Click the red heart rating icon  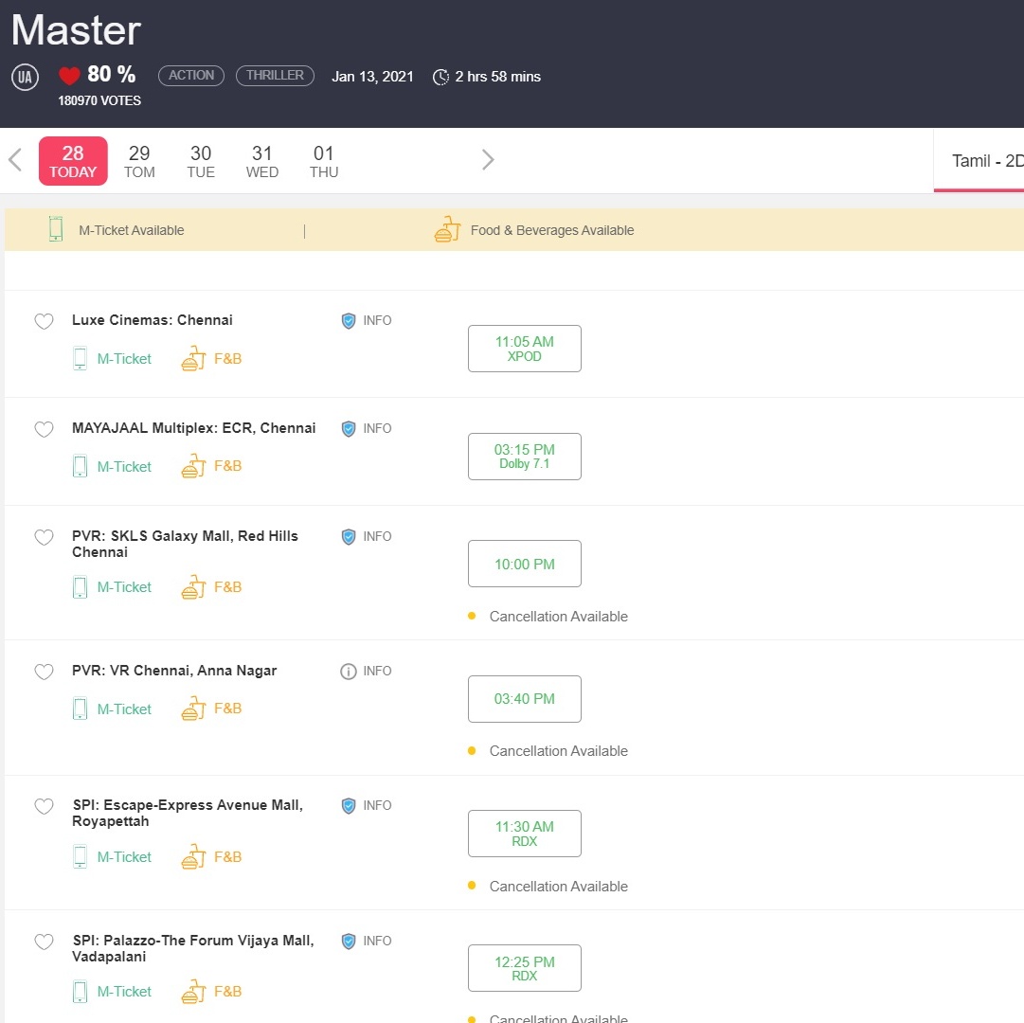point(69,76)
